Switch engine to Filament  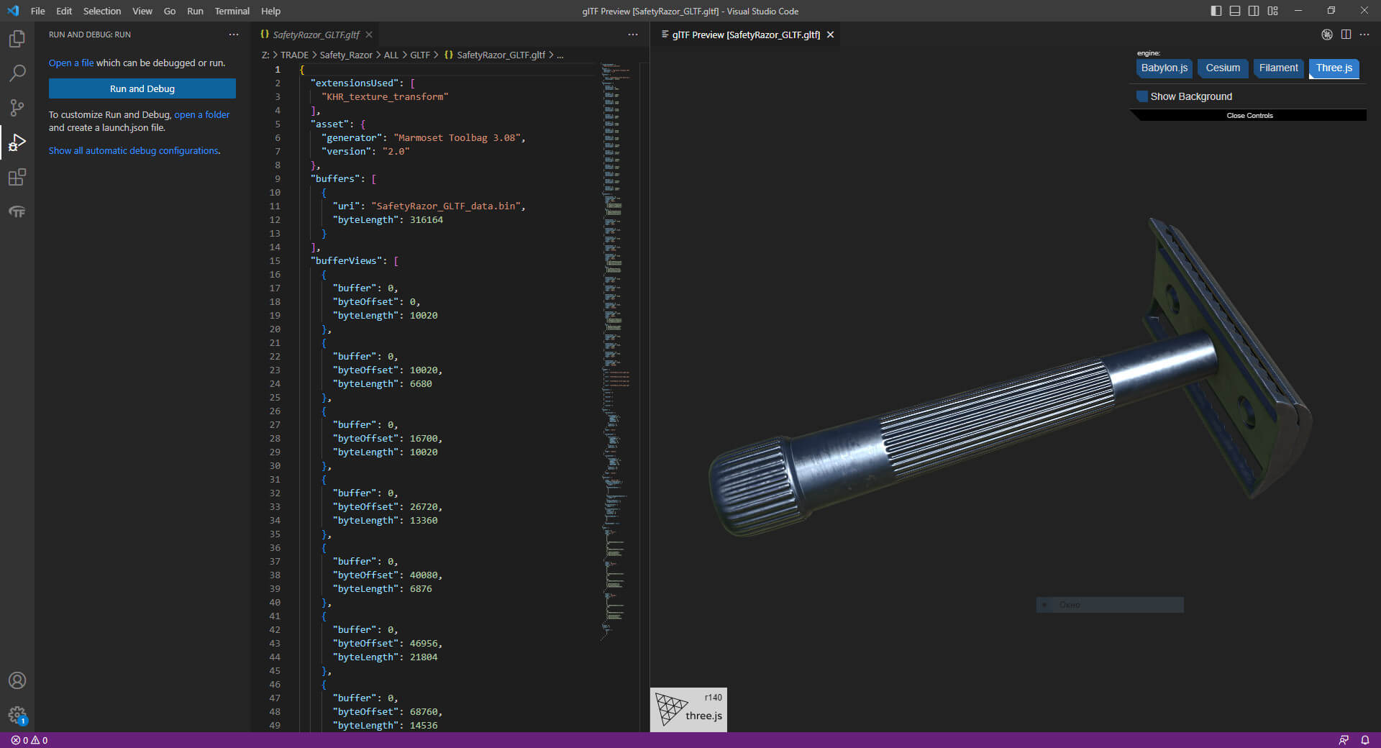pyautogui.click(x=1278, y=68)
